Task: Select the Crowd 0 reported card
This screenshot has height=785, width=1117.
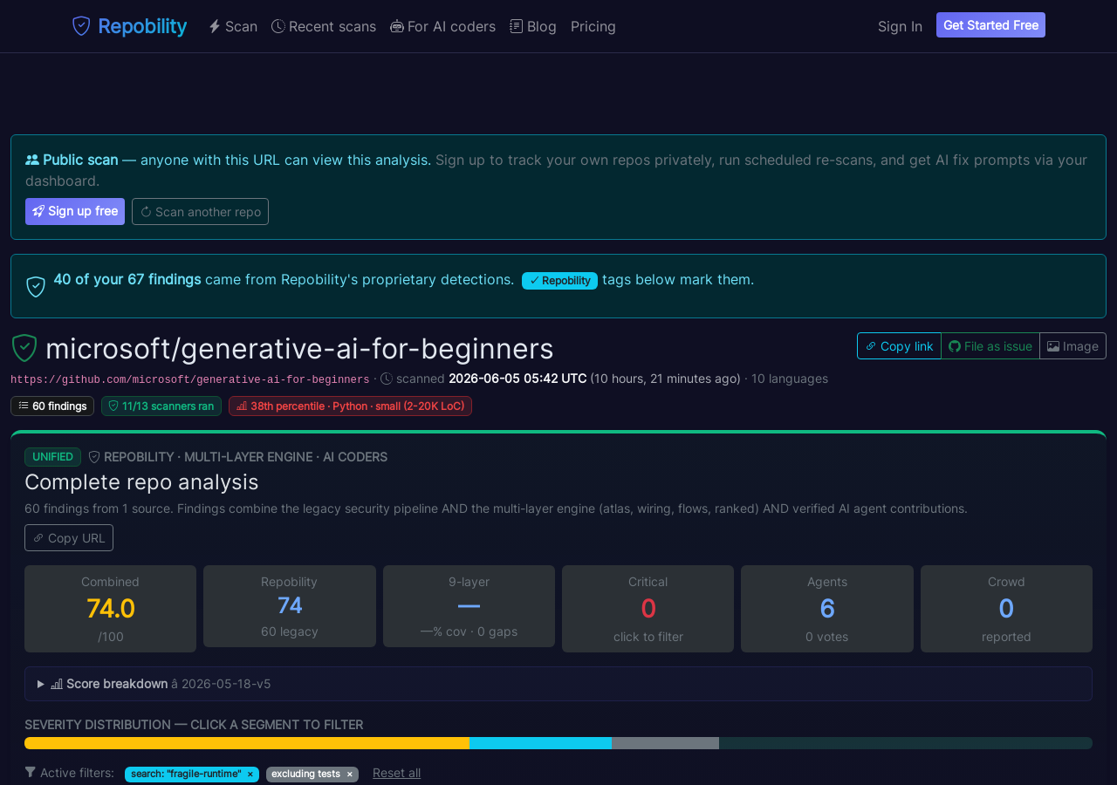Action: tap(1006, 609)
